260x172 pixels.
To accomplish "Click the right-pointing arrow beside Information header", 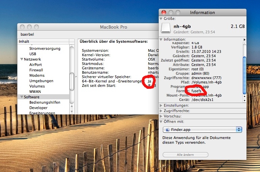I will [244, 40].
